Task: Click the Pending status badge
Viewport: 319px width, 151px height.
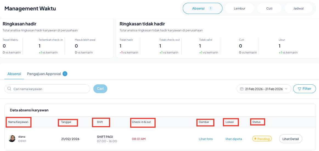Action: (x=262, y=139)
